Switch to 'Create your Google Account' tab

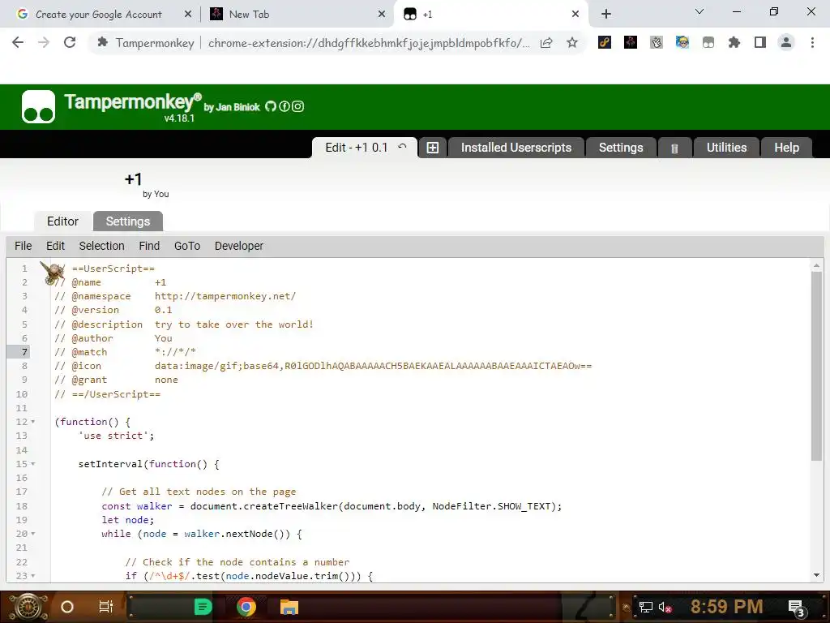point(98,15)
